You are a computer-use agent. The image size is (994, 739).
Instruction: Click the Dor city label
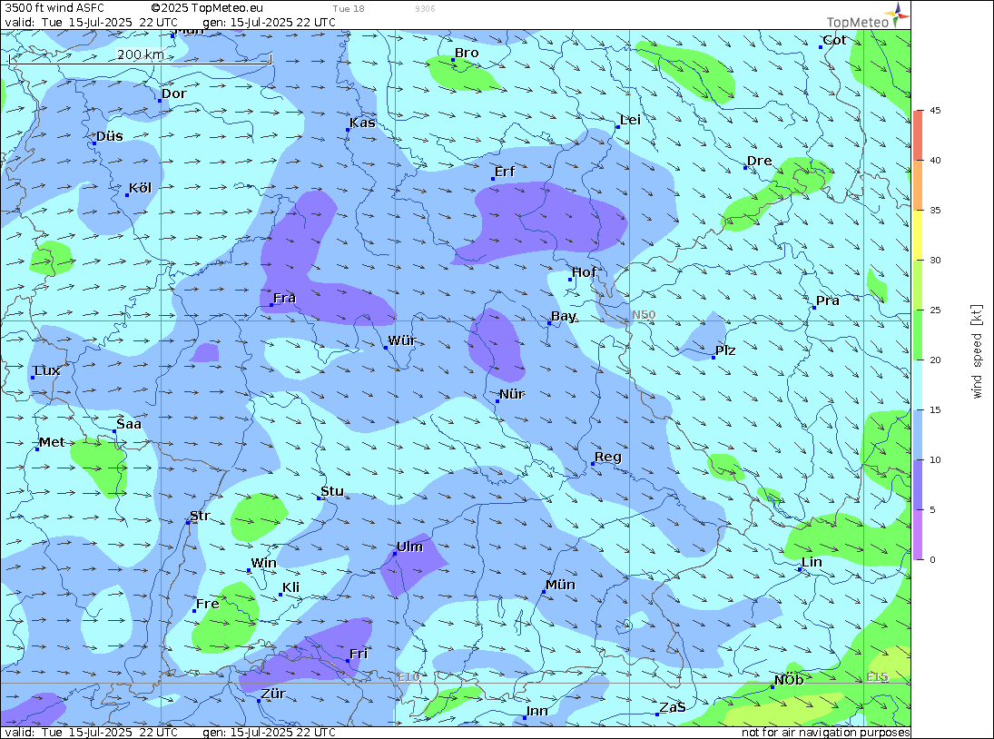coord(174,94)
